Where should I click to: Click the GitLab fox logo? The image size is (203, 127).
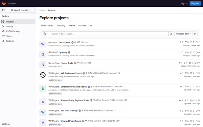point(4,3)
